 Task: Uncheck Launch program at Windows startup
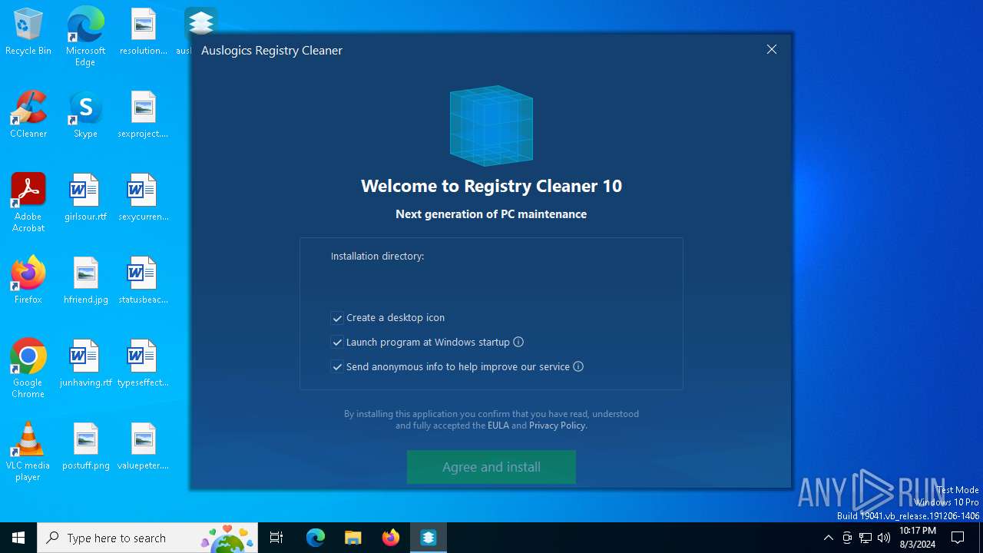(337, 343)
